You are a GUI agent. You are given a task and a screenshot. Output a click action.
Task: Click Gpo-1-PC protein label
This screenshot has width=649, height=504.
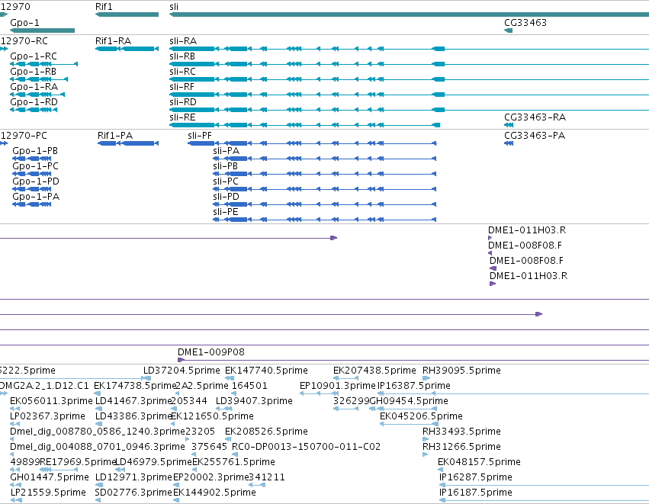click(36, 166)
